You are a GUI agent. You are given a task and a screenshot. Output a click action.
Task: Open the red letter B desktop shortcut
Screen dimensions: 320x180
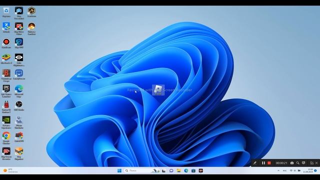tap(6, 75)
